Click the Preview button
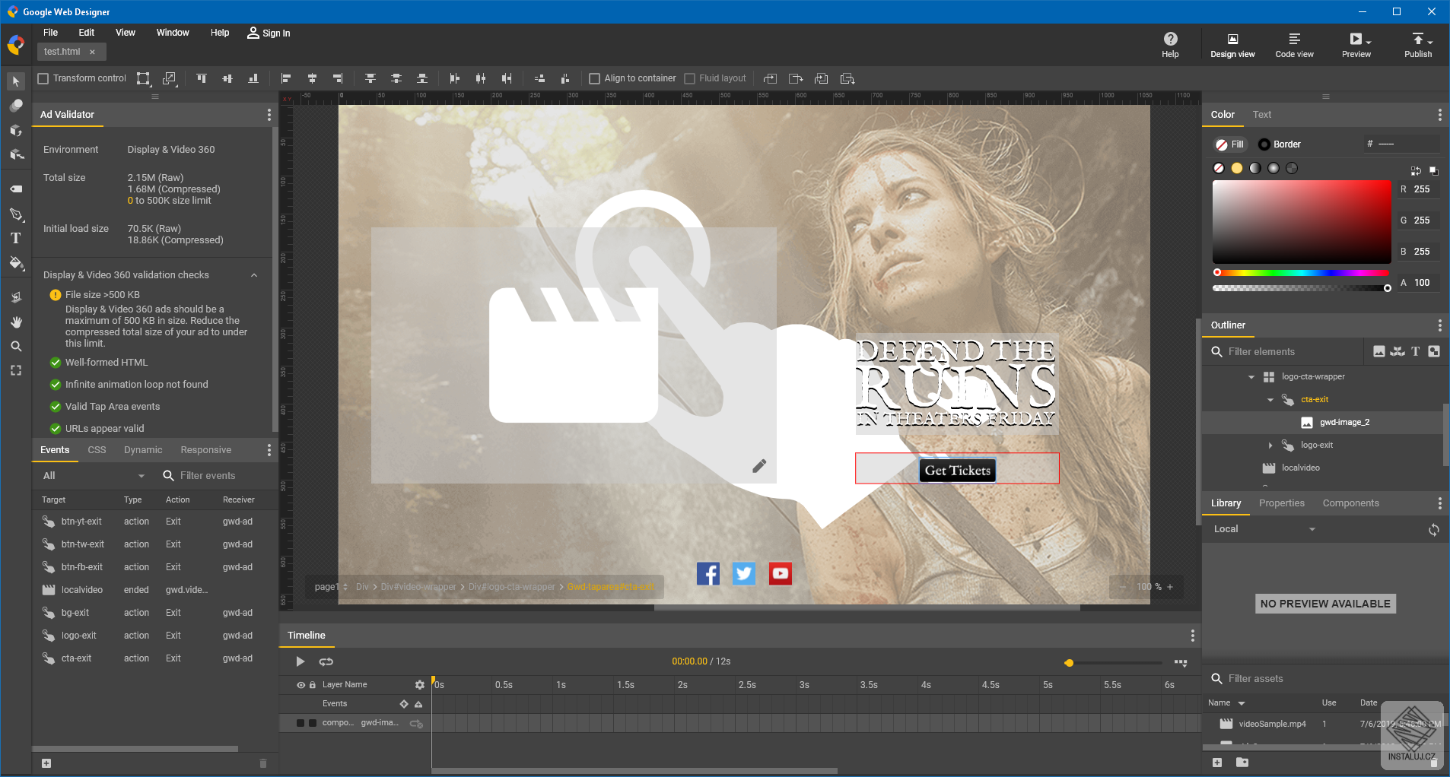The width and height of the screenshot is (1450, 777). coord(1356,44)
